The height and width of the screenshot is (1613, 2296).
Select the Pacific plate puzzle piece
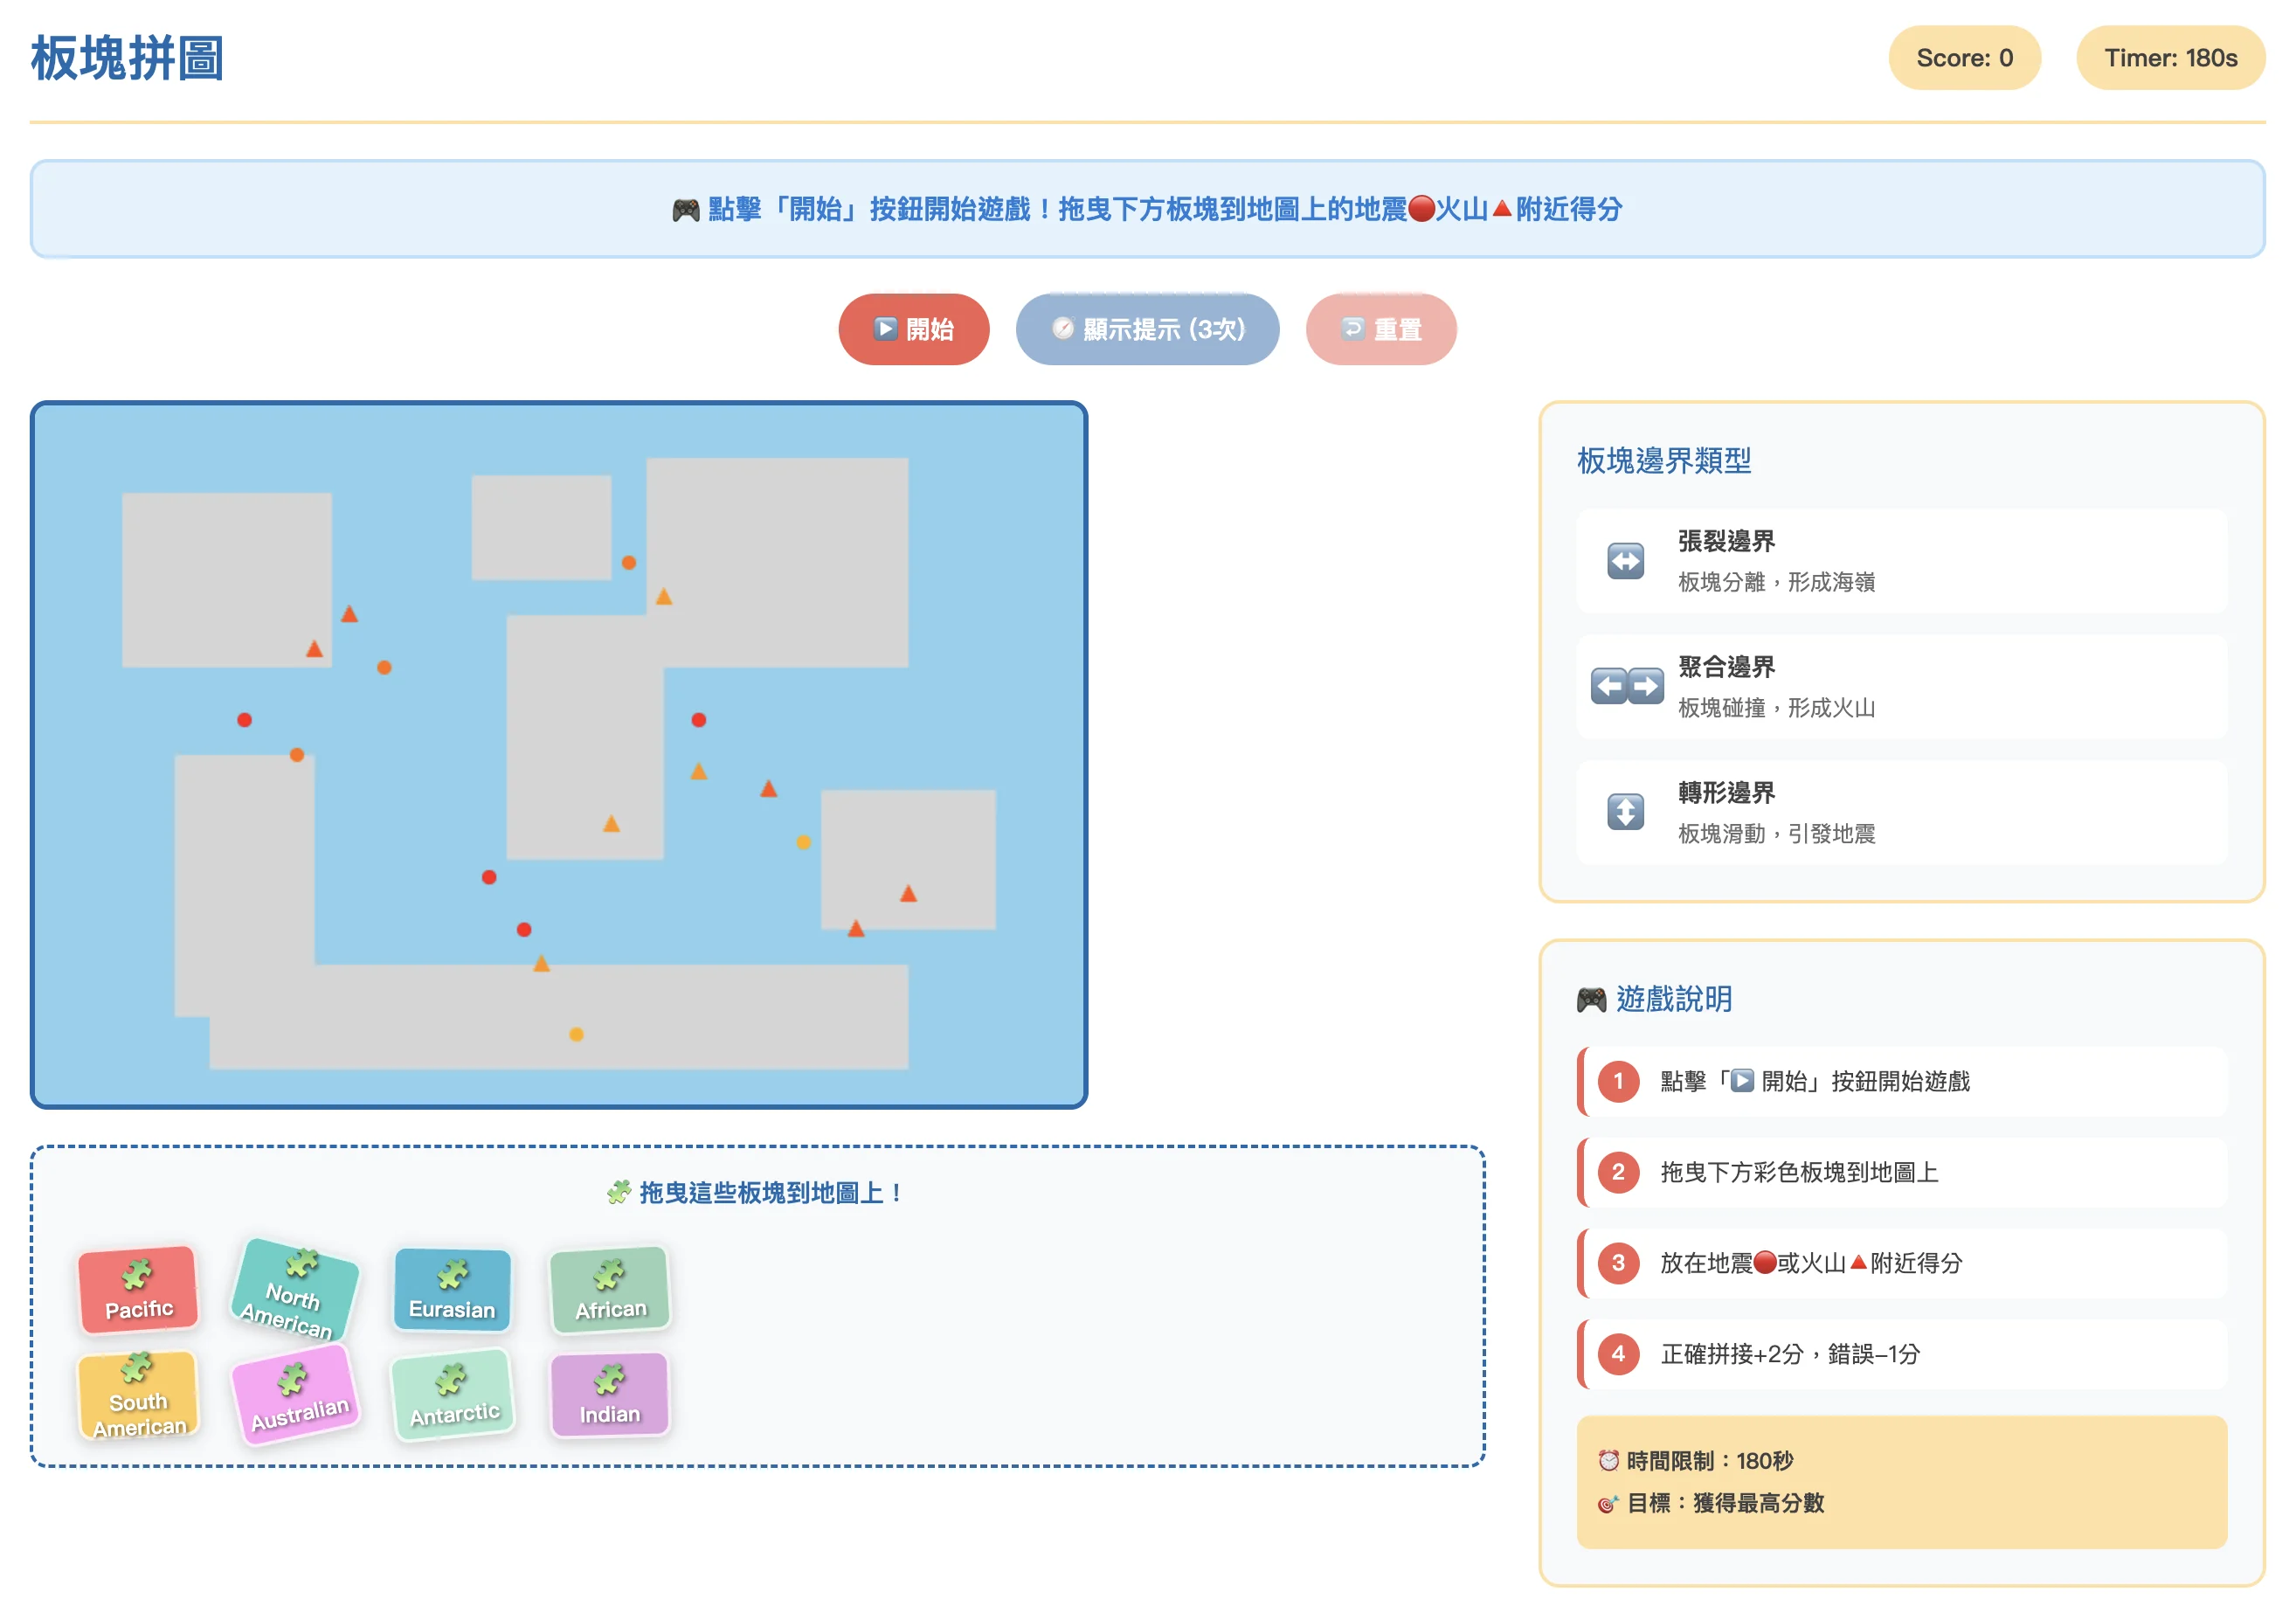click(138, 1290)
